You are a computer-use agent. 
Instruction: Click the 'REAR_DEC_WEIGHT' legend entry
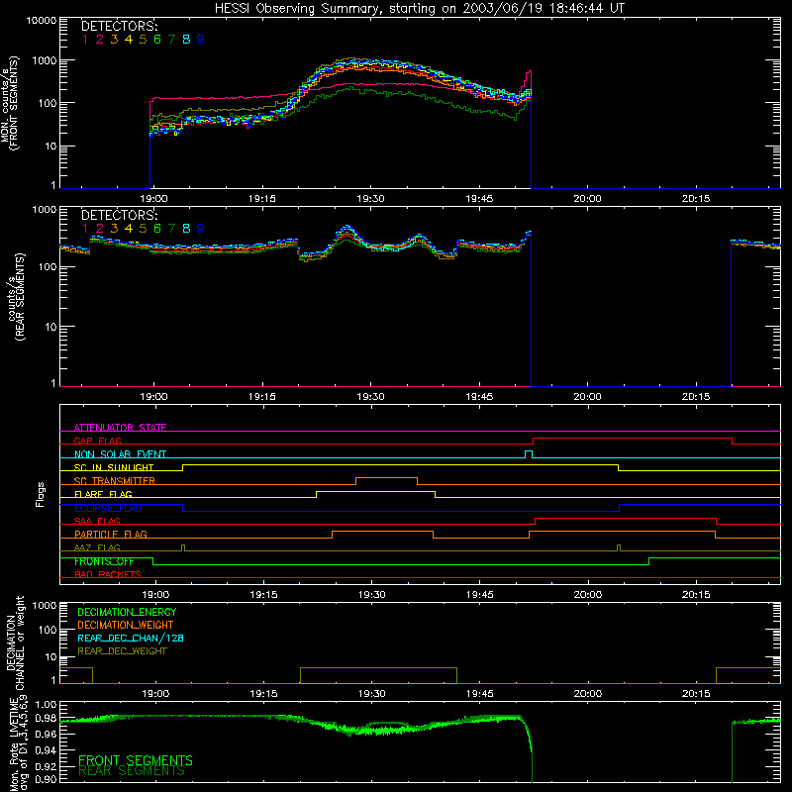122,651
